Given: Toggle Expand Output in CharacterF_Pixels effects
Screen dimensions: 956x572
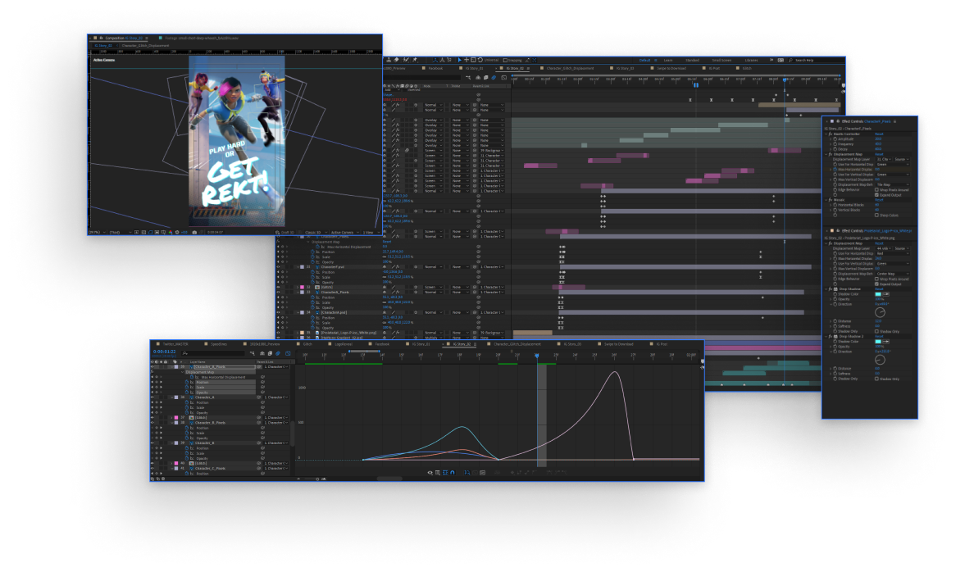Looking at the screenshot, I should click(876, 195).
